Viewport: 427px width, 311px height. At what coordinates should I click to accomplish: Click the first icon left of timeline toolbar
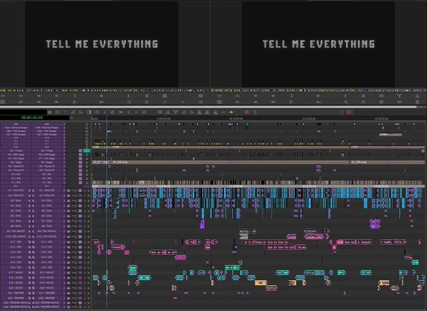(x=50, y=112)
